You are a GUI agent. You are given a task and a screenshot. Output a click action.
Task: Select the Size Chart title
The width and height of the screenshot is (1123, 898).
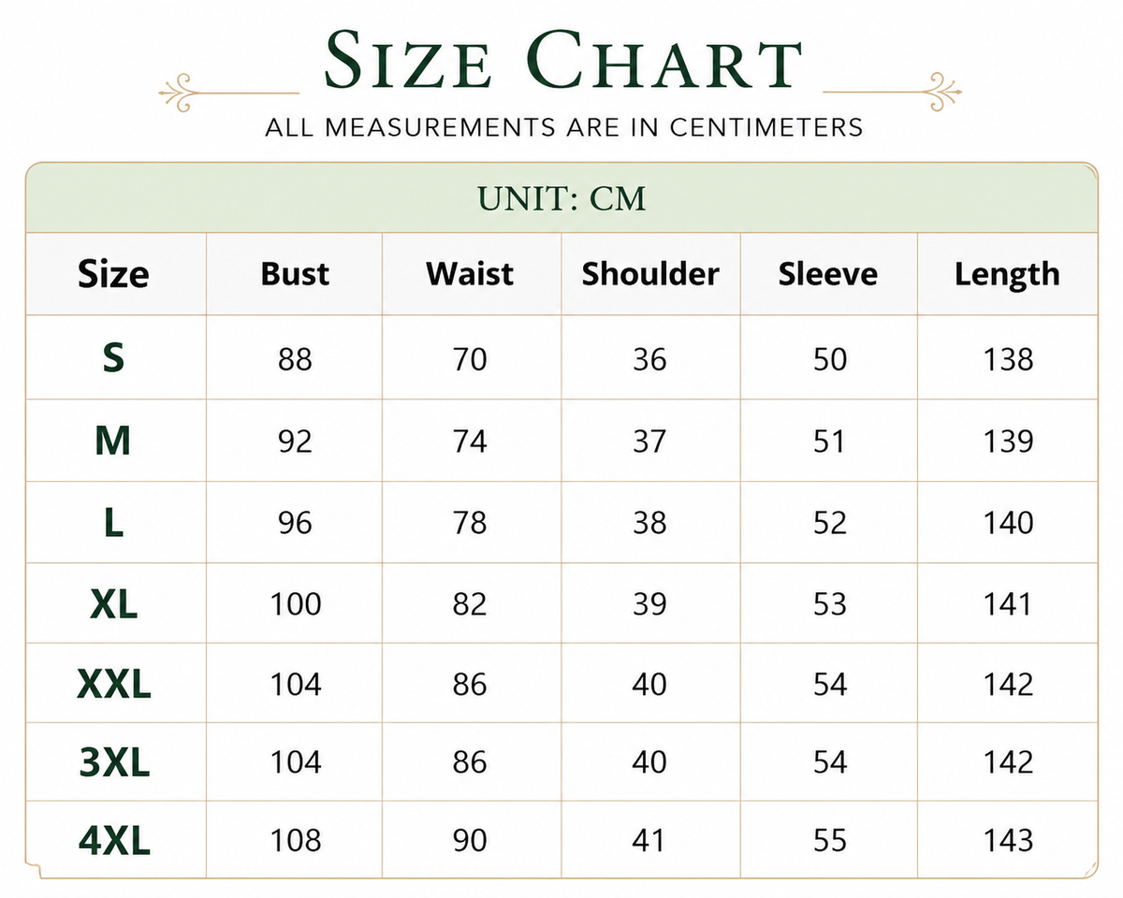(563, 62)
